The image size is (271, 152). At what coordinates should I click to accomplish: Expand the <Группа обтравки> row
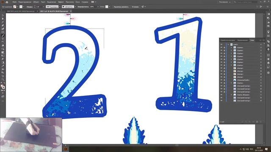pos(231,95)
